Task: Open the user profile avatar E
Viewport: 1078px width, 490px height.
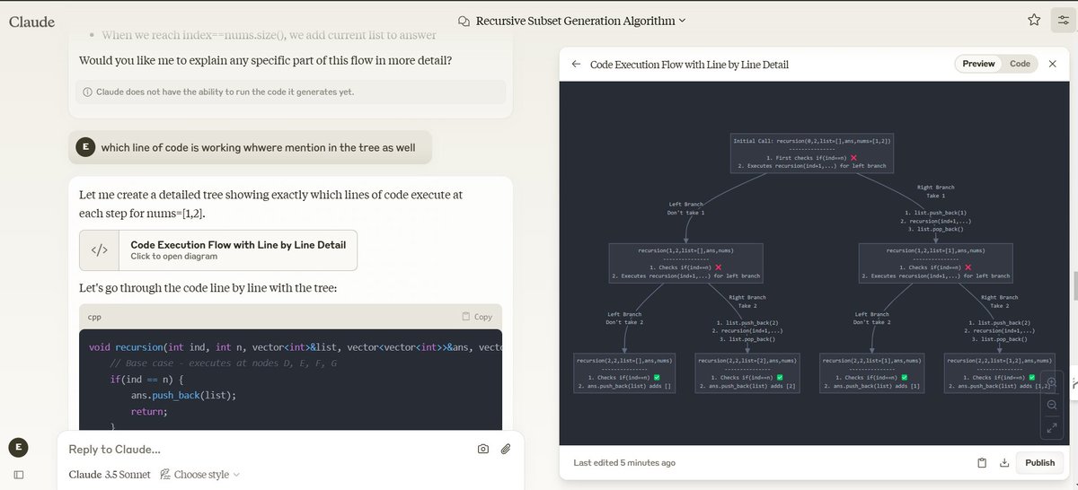Action: (19, 447)
